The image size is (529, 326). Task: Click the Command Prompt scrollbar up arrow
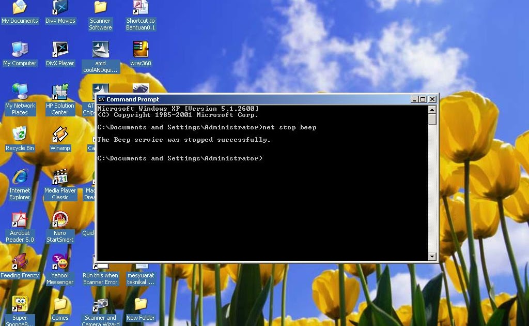(x=432, y=110)
